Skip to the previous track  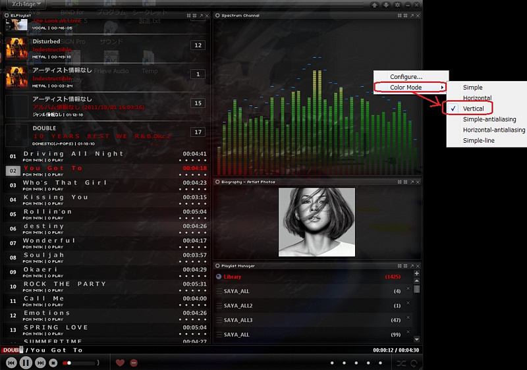coord(11,363)
